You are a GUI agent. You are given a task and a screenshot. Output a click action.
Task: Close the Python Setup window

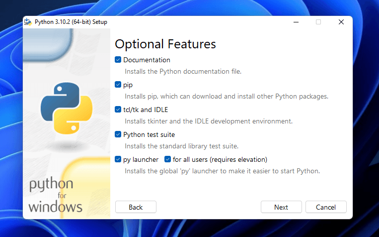point(341,22)
